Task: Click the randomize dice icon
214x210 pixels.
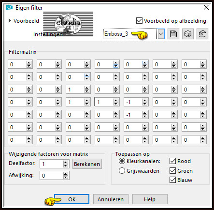Action: click(188, 34)
